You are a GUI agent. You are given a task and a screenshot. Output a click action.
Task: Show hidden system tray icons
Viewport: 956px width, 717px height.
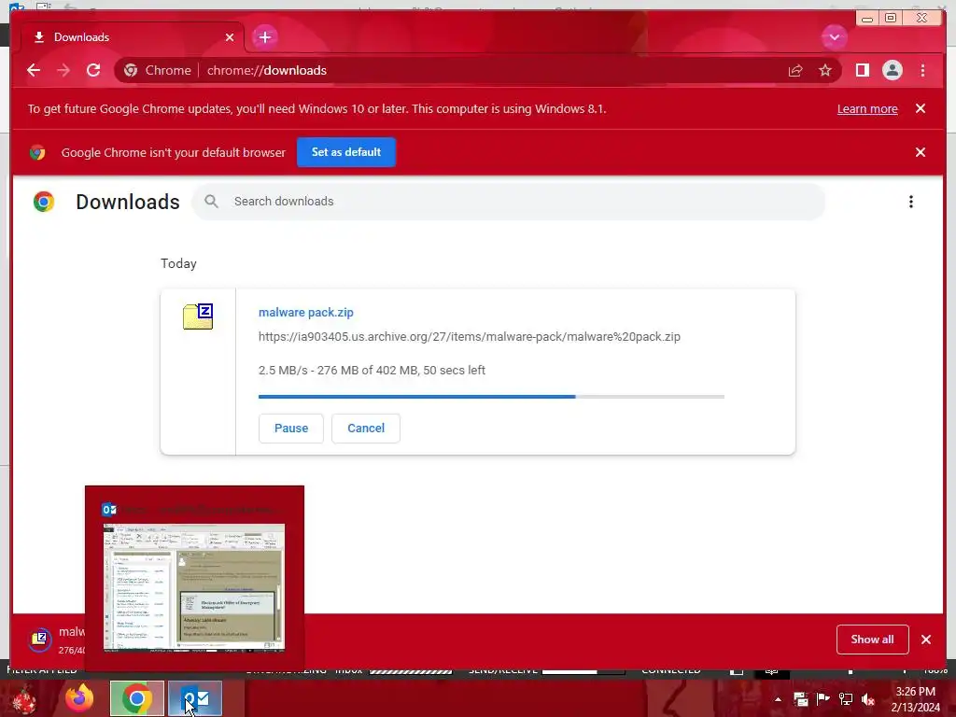pyautogui.click(x=778, y=699)
